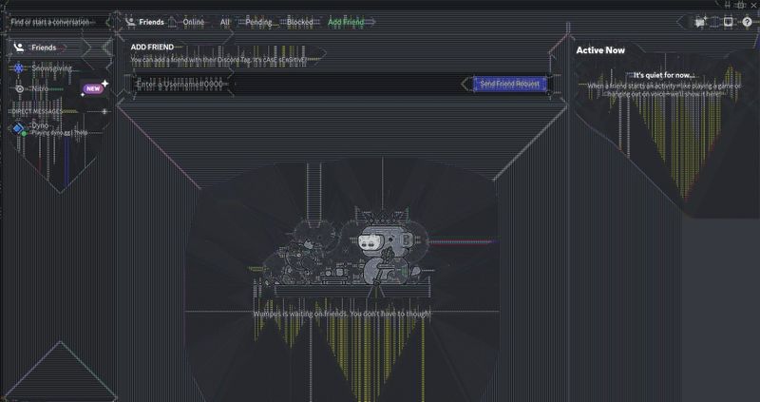Open the Inbox icon
The width and height of the screenshot is (760, 402).
728,22
